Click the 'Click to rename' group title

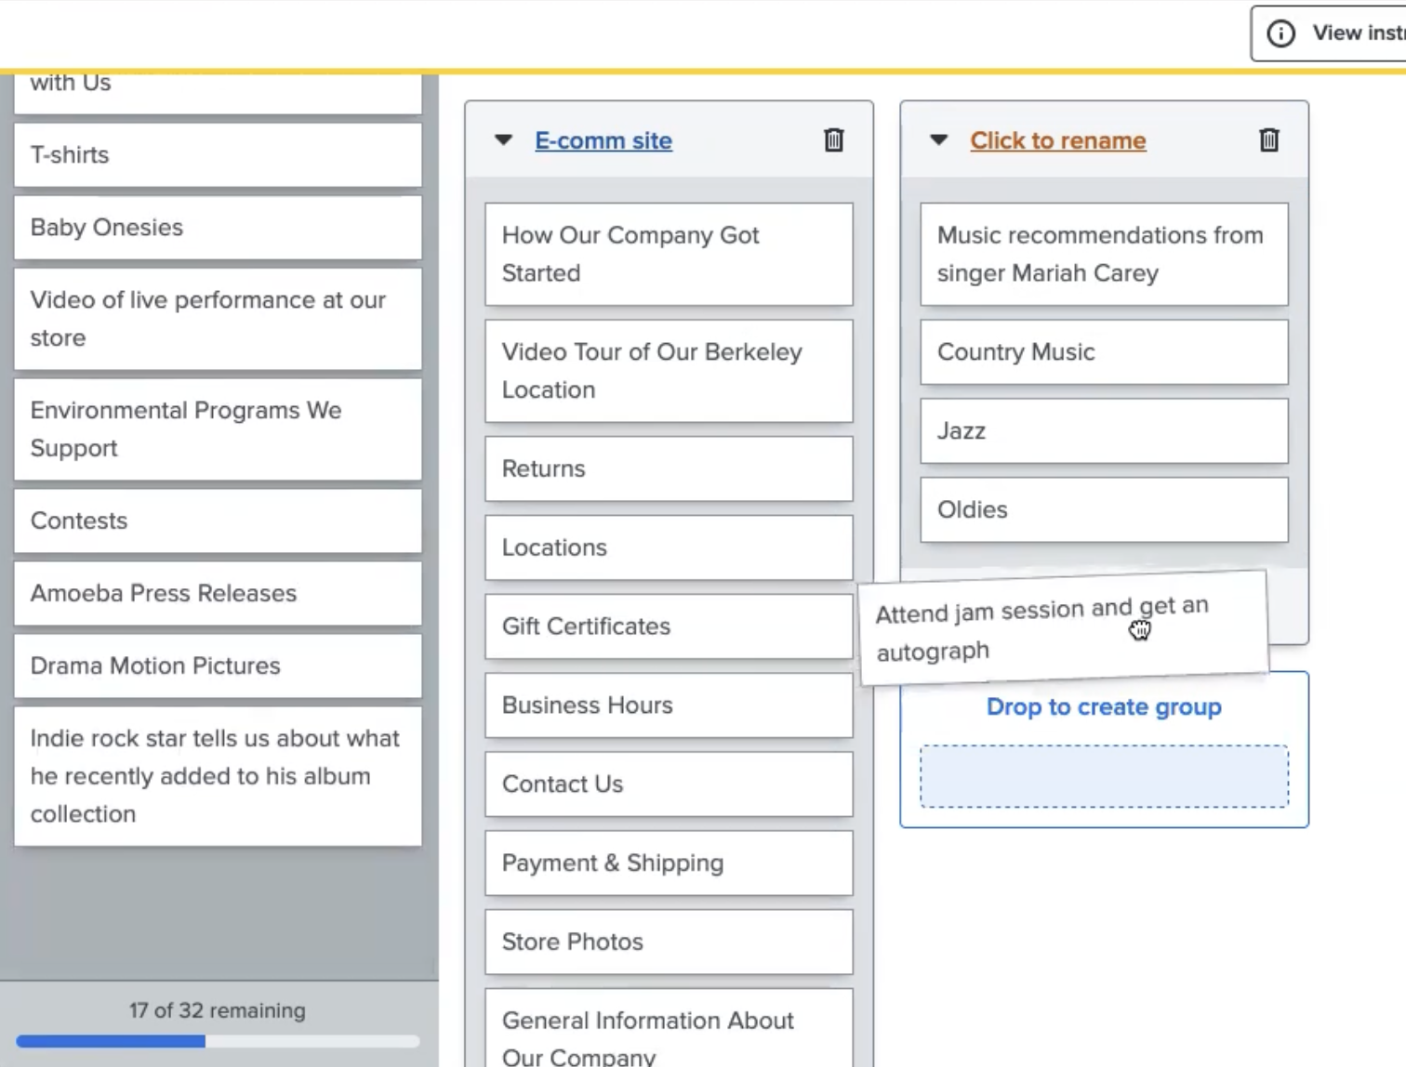click(1057, 140)
